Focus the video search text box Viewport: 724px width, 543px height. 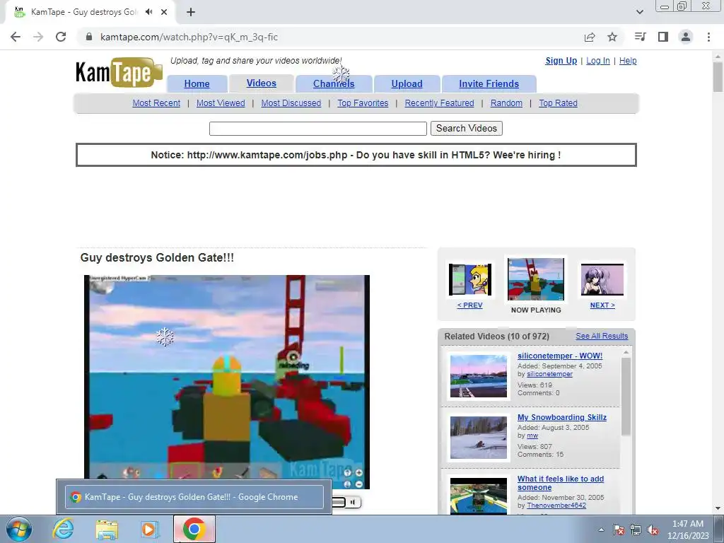pos(318,129)
